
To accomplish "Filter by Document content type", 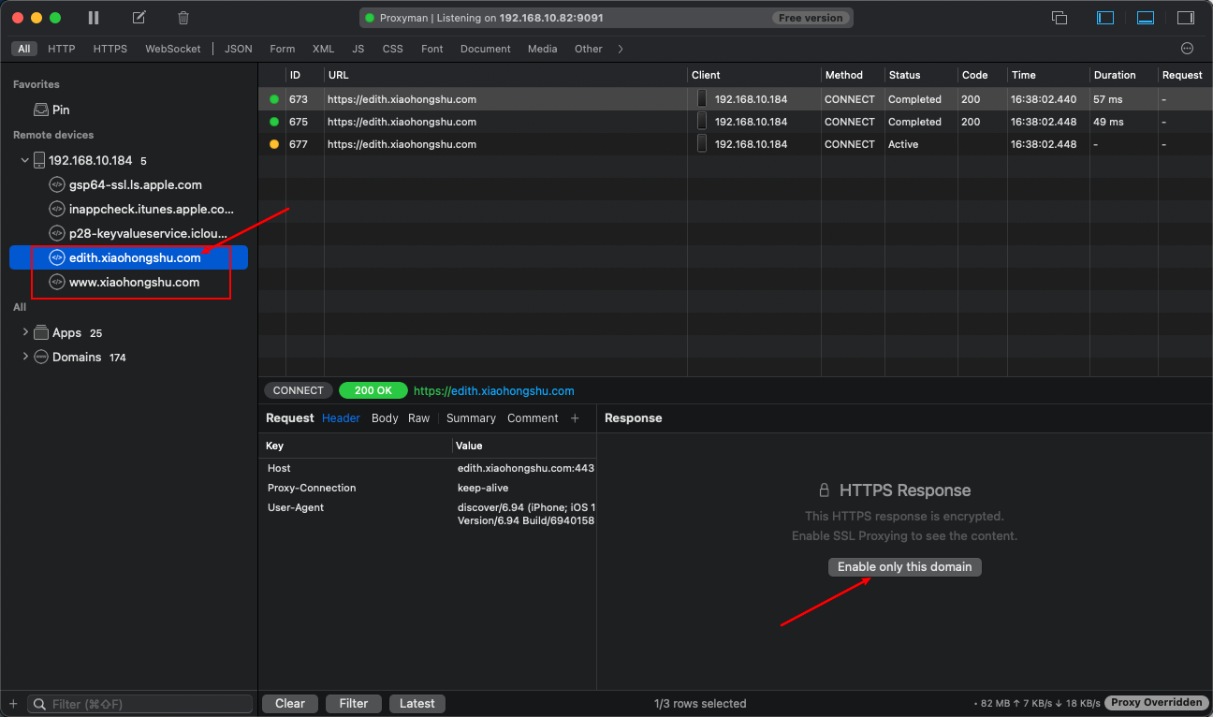I will pyautogui.click(x=486, y=49).
